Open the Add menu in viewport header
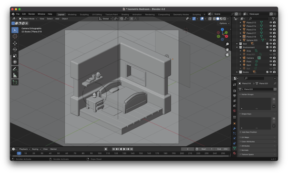 [x=57, y=19]
